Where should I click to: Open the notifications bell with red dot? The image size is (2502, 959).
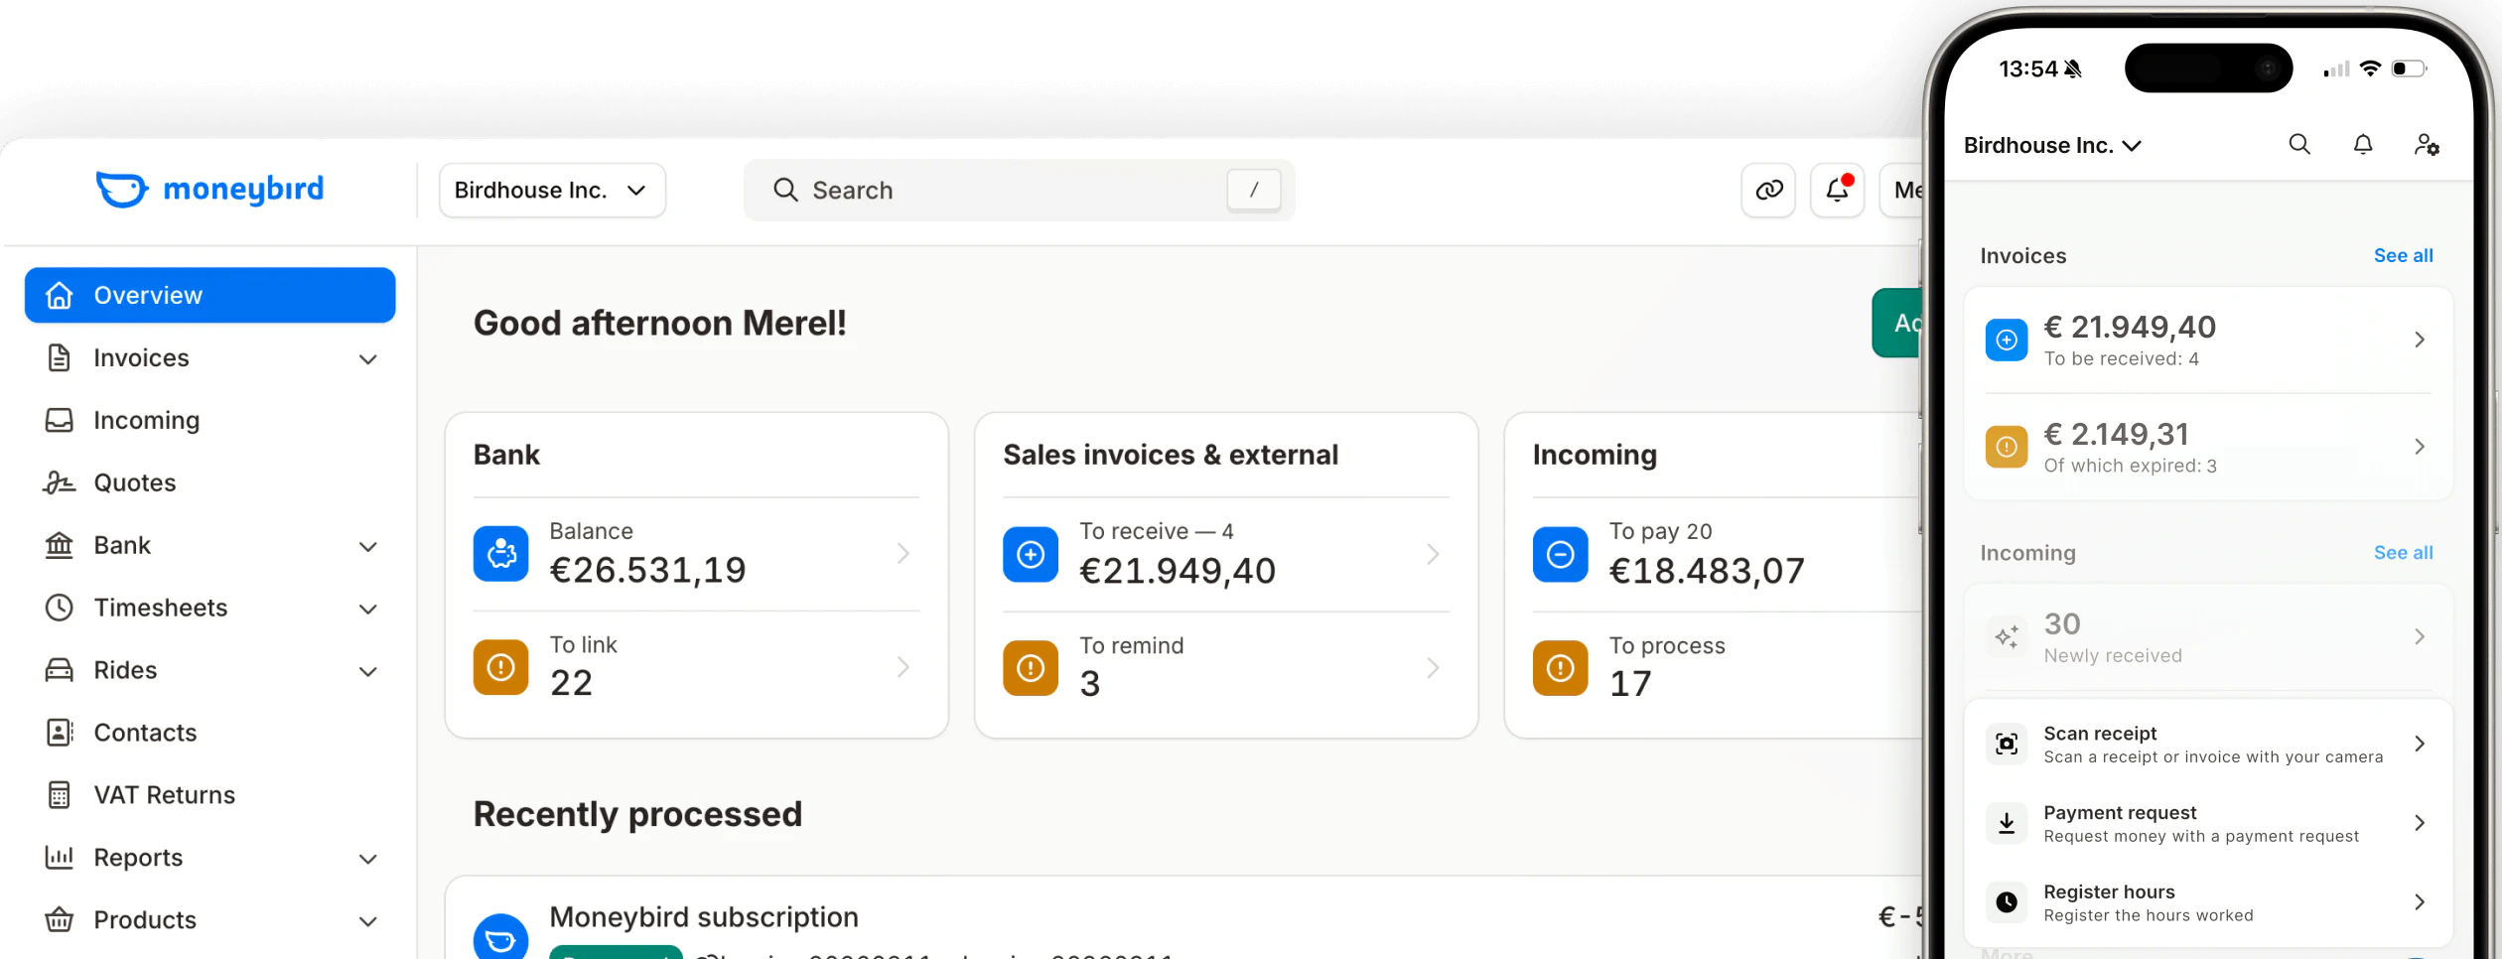tap(1837, 190)
